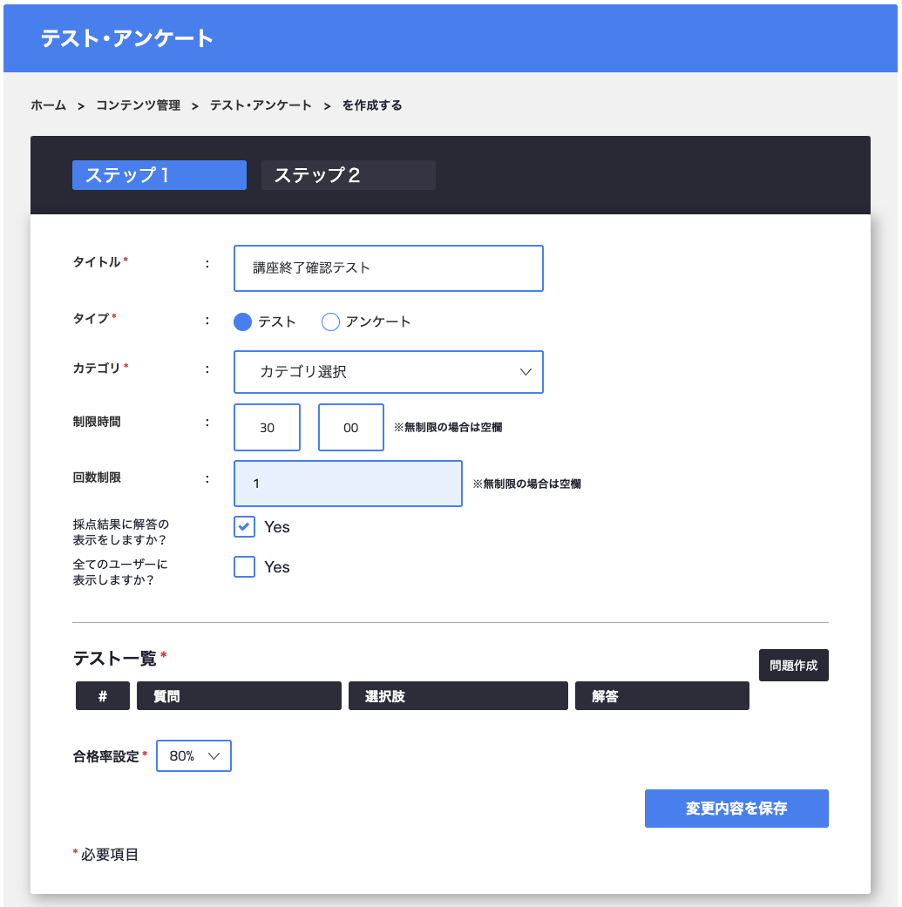Click the 制限時間 seconds field showing 00
The image size is (902, 907).
point(350,428)
